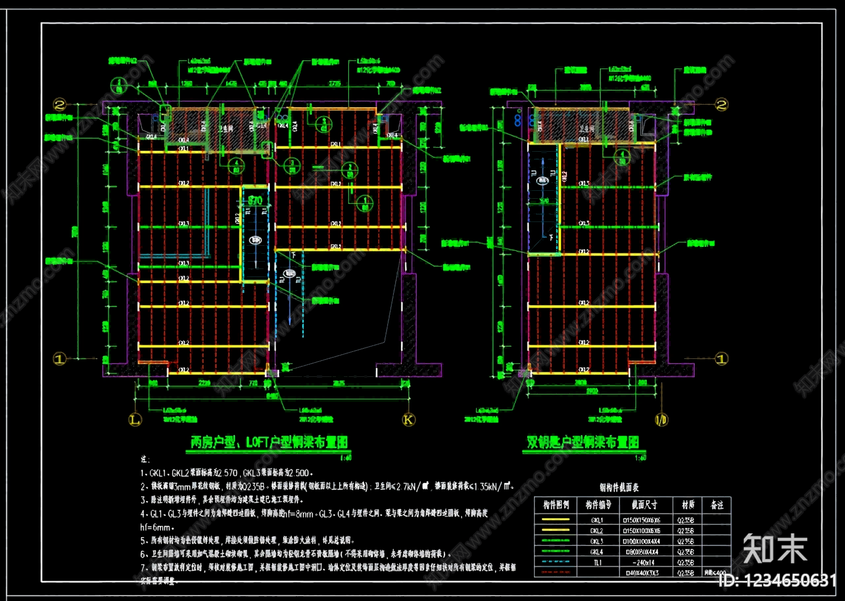This screenshot has height=601, width=845.
Task: Click the 870 dimension text in left plan
Action: pyautogui.click(x=255, y=200)
